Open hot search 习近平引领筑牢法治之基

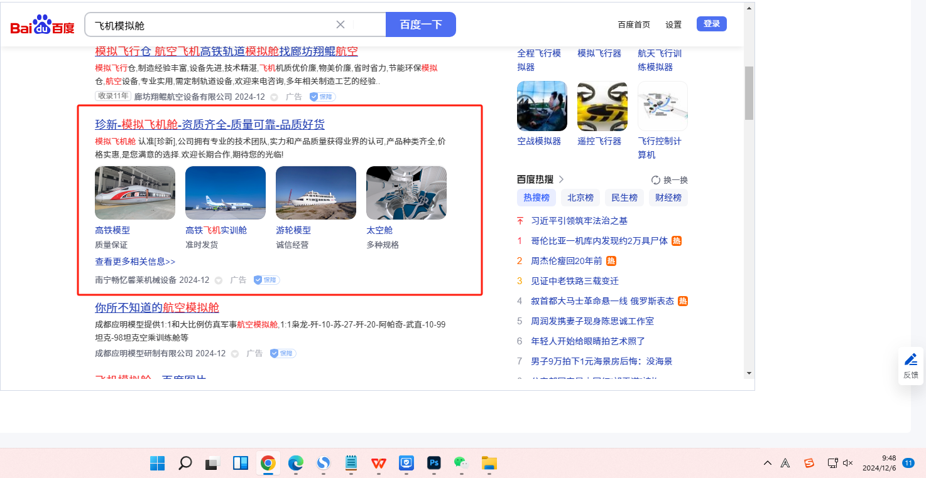click(x=579, y=221)
